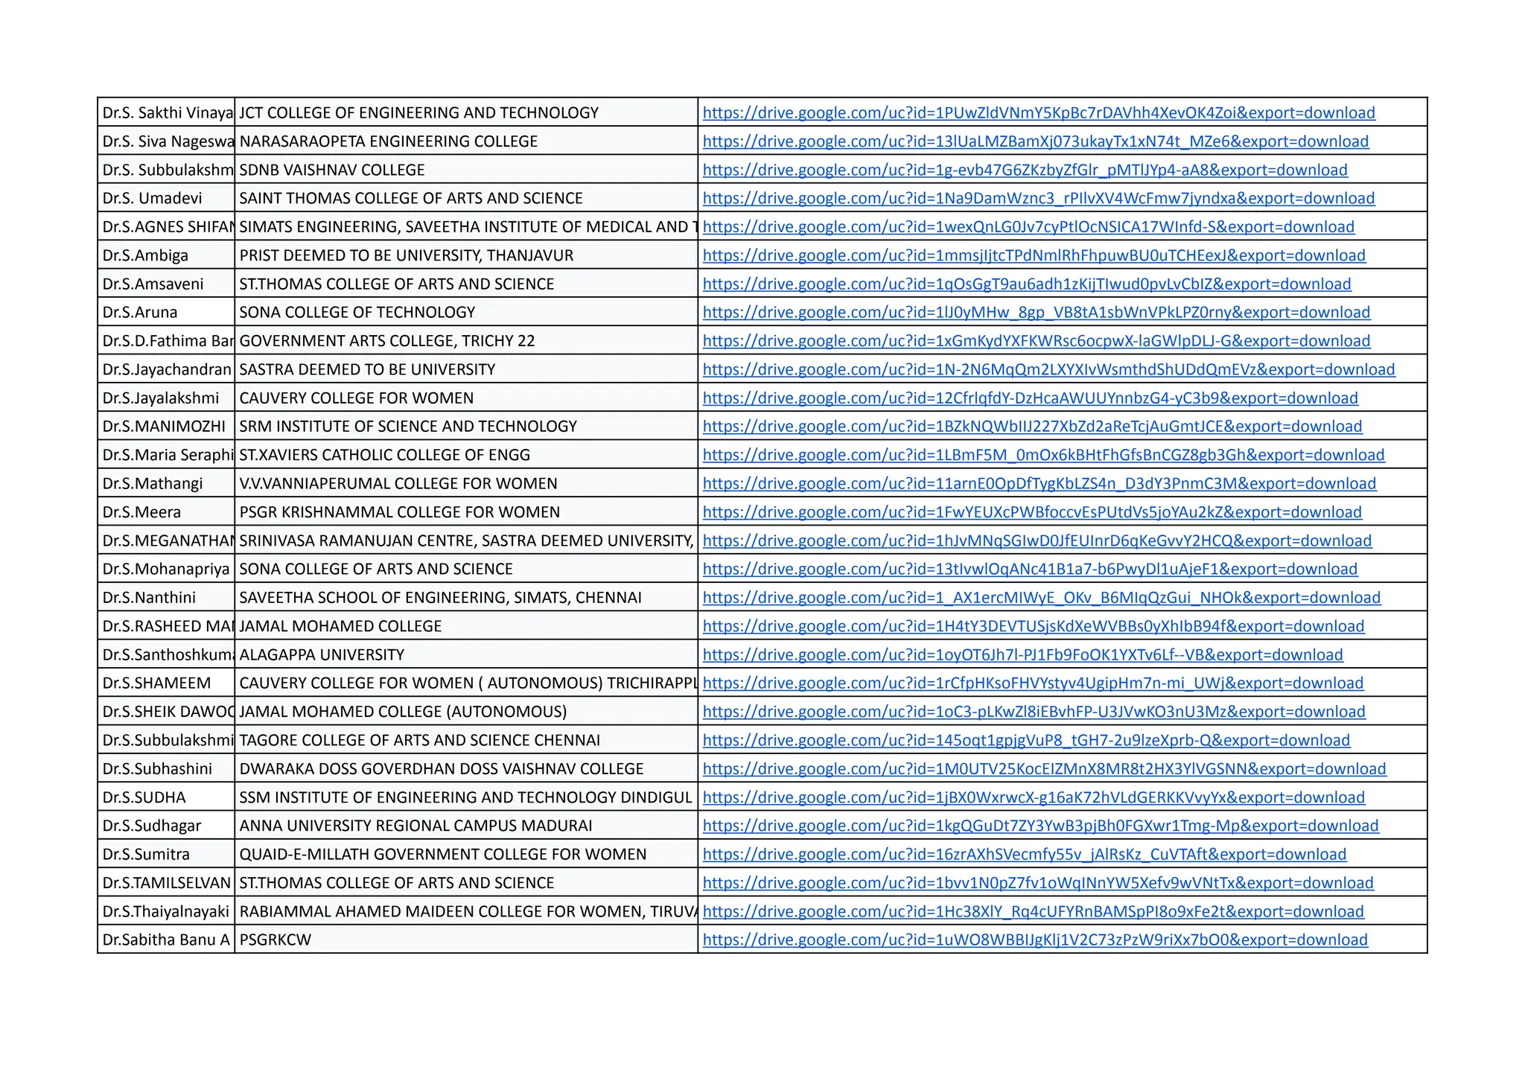Viewport: 1525px width, 1078px height.
Task: Open Dr.S.Mathangi's V.V.Vanniaperumal link
Action: tap(1039, 484)
